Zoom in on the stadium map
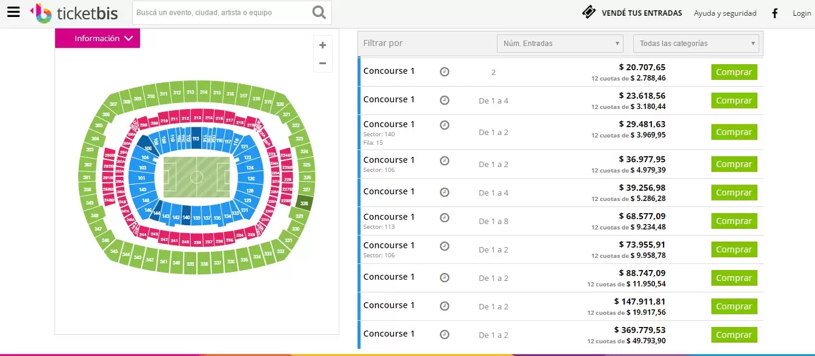Image resolution: width=815 pixels, height=356 pixels. 322,45
